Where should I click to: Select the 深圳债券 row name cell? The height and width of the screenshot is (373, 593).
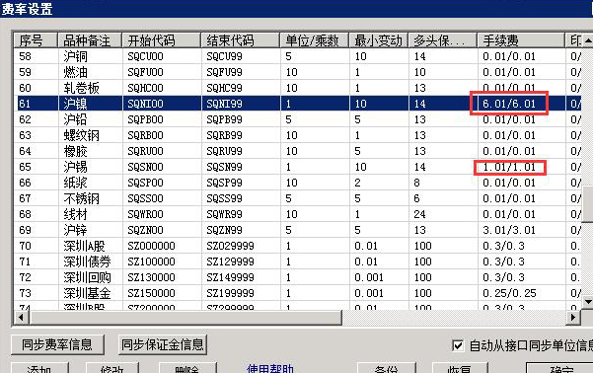87,261
